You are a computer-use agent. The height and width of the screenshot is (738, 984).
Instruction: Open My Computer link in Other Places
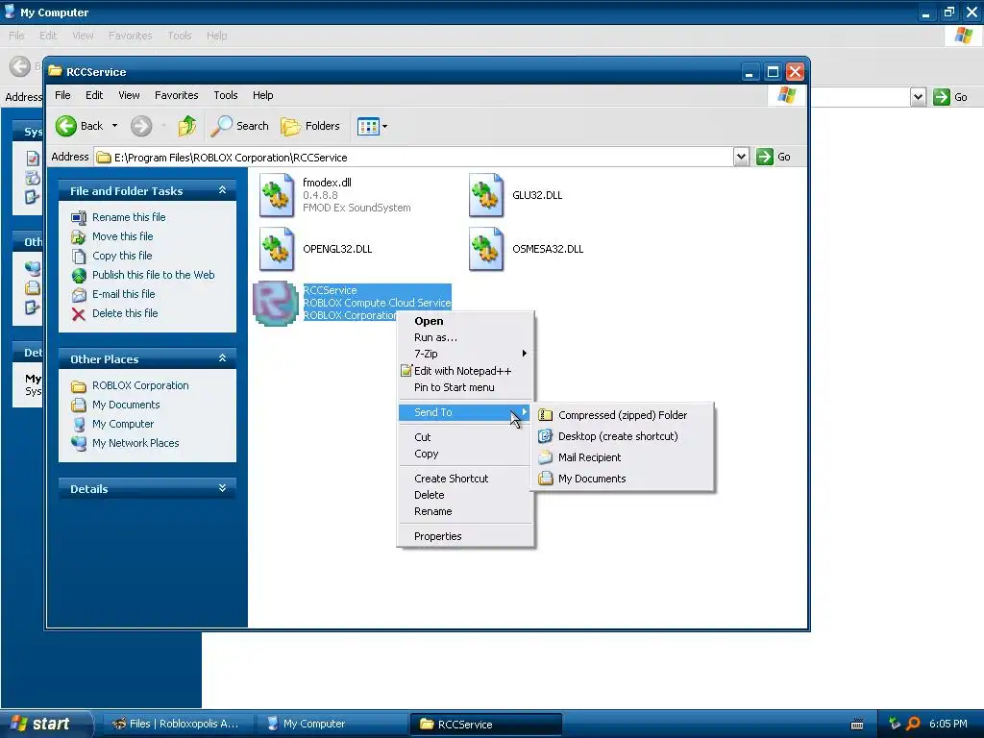(123, 424)
